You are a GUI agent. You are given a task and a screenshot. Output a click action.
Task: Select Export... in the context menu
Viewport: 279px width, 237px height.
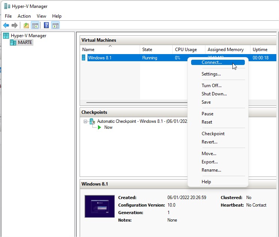click(218, 162)
